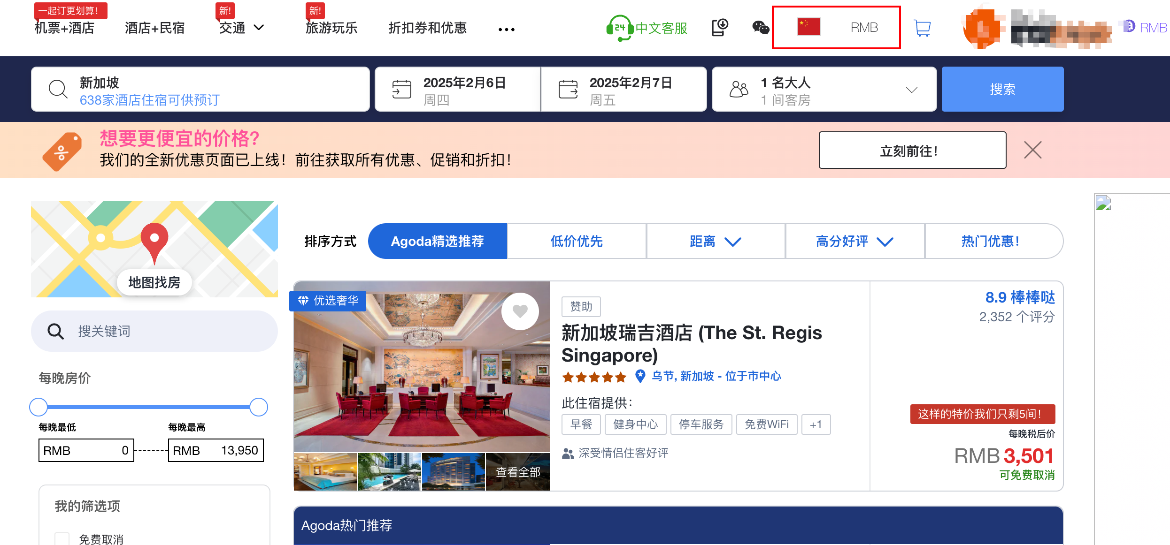
Task: Open 折扣券和优惠 menu item
Action: click(428, 28)
